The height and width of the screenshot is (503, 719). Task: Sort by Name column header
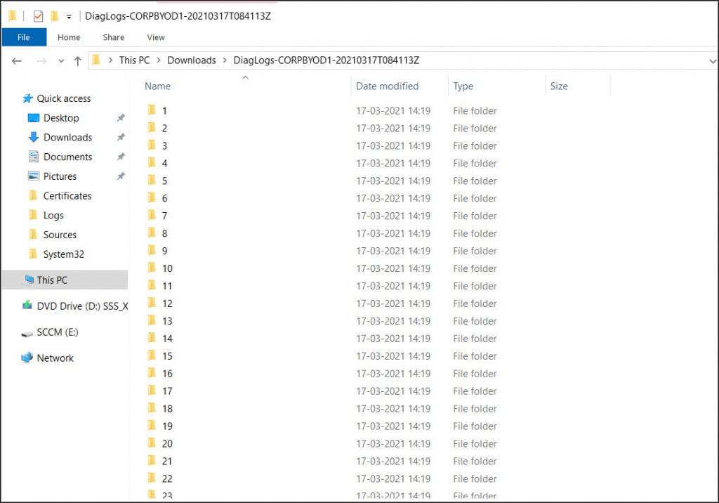pos(157,86)
